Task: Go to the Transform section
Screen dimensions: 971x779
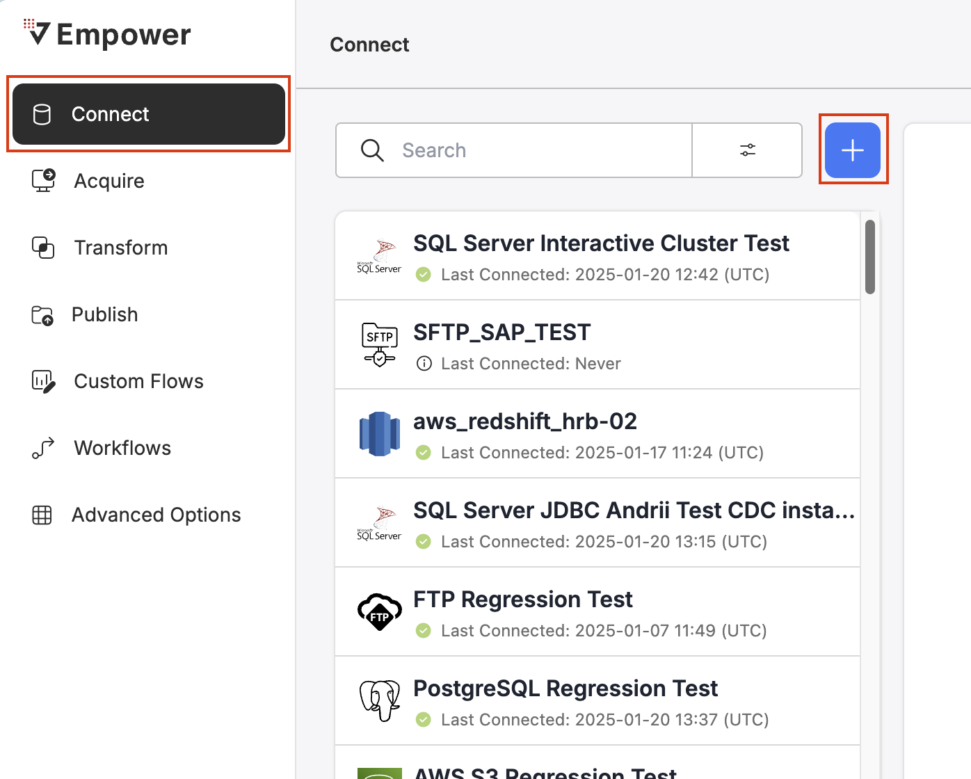Action: pos(121,248)
